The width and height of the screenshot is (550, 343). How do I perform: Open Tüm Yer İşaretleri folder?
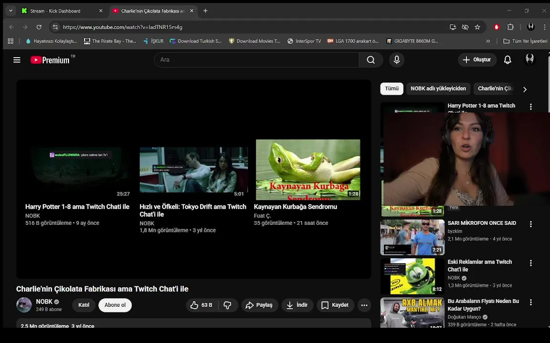tap(525, 41)
